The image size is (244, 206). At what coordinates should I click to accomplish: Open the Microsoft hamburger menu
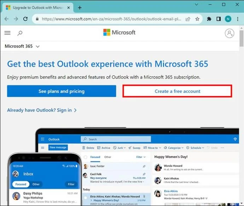(7, 33)
